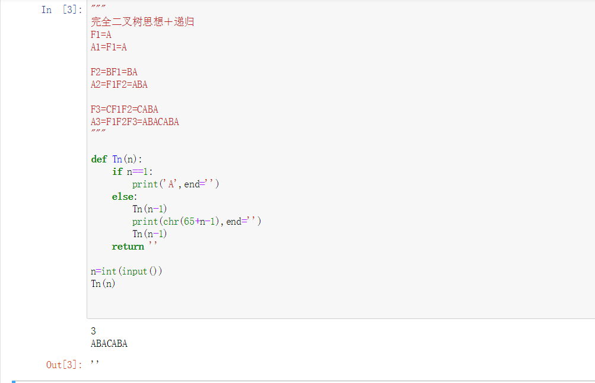The image size is (595, 383).
Task: Click the line F3=CF1F2=CABA
Action: pos(125,110)
